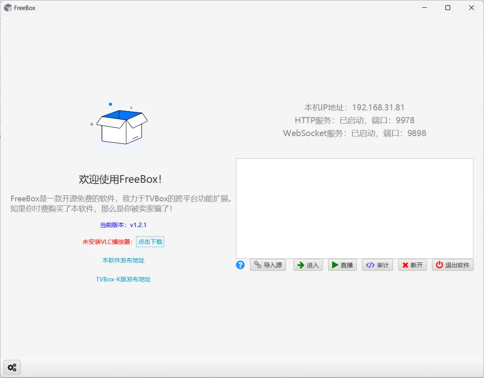The image size is (484, 378).
Task: Click the 欢迎使用FreeBox! heading
Action: pos(121,179)
